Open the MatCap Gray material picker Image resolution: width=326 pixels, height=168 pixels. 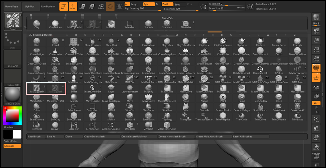click(12, 95)
